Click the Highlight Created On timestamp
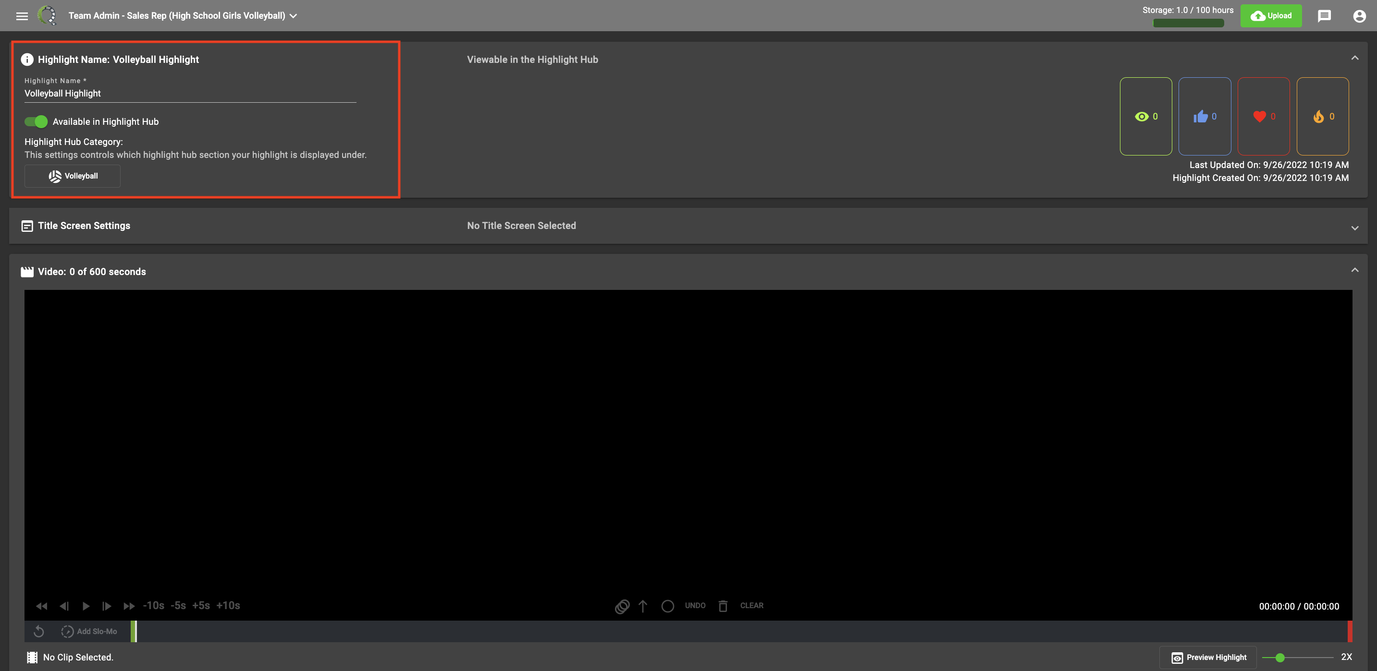1377x671 pixels. 1260,178
